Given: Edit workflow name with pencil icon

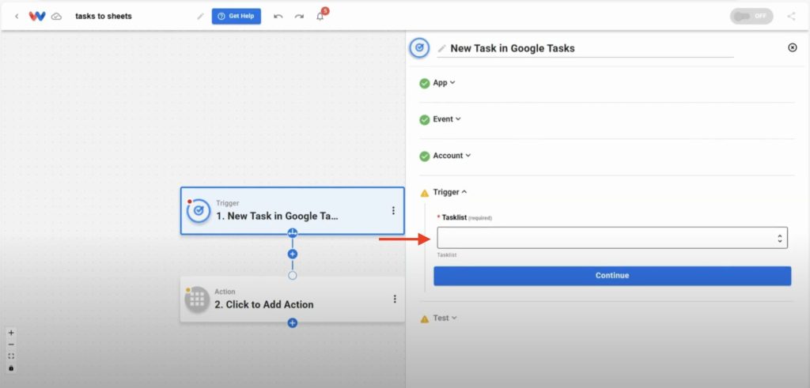Looking at the screenshot, I should (x=200, y=17).
